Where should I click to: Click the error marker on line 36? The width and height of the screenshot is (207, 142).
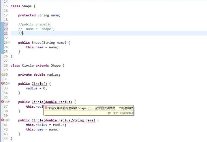coord(2,101)
